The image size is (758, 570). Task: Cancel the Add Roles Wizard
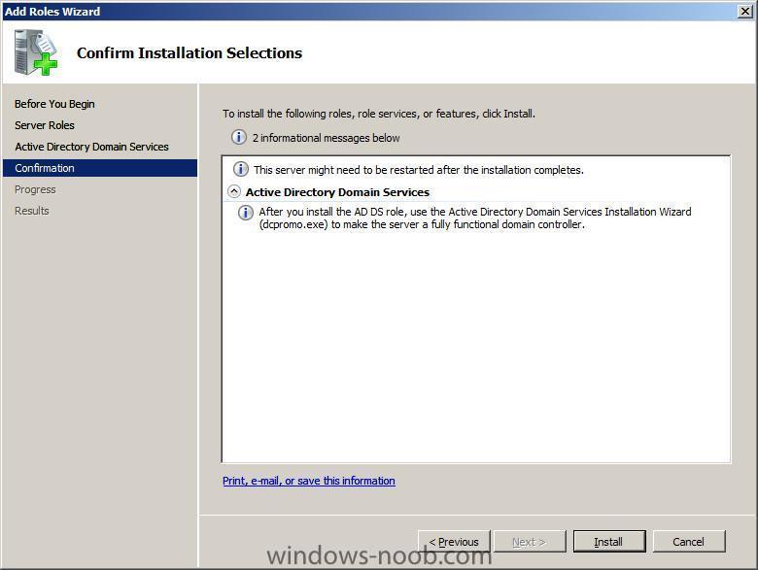(689, 542)
